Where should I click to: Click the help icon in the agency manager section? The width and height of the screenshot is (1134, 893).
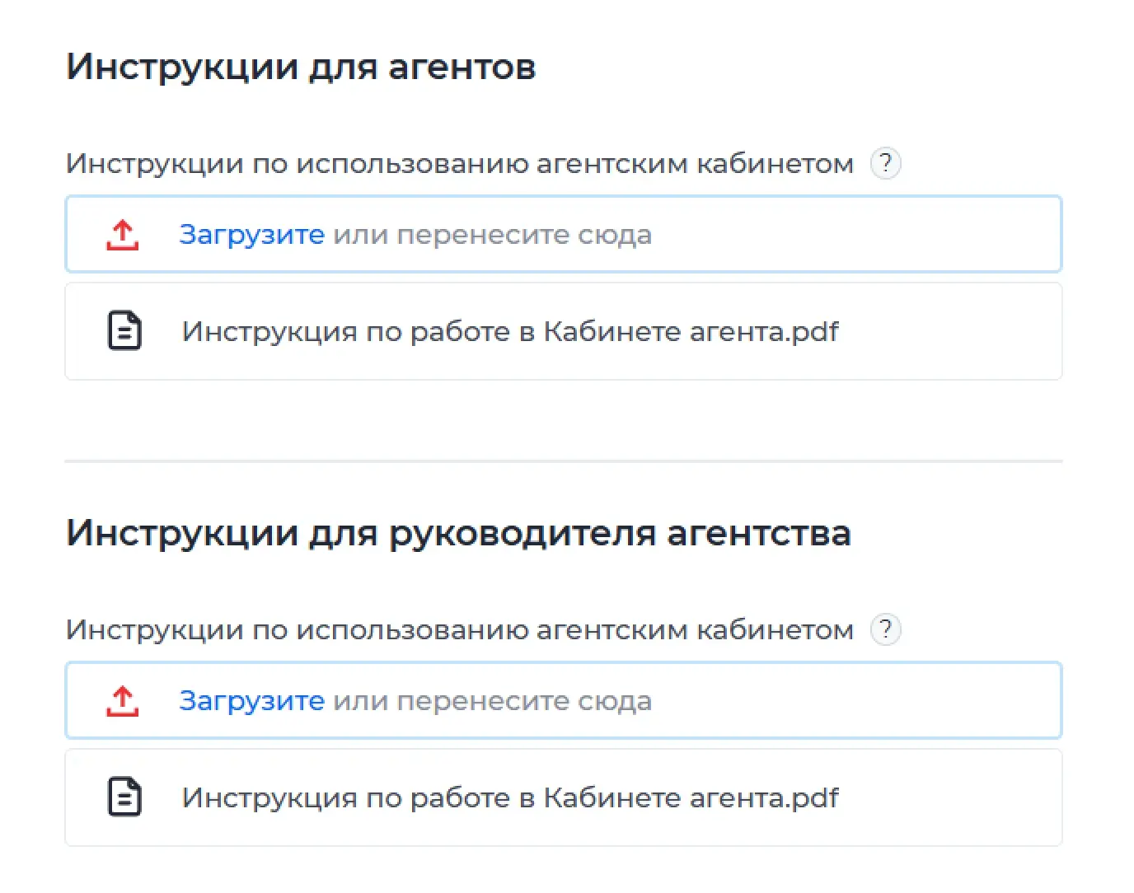885,629
